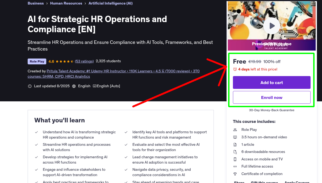
Task: Click 'Full lifetime access' text
Action: (257, 167)
